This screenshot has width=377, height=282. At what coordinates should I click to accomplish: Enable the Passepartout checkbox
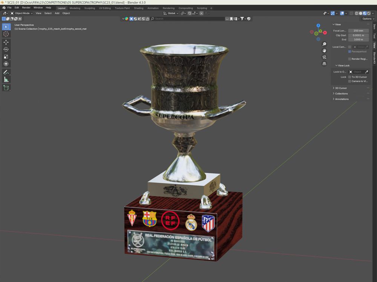pos(349,52)
